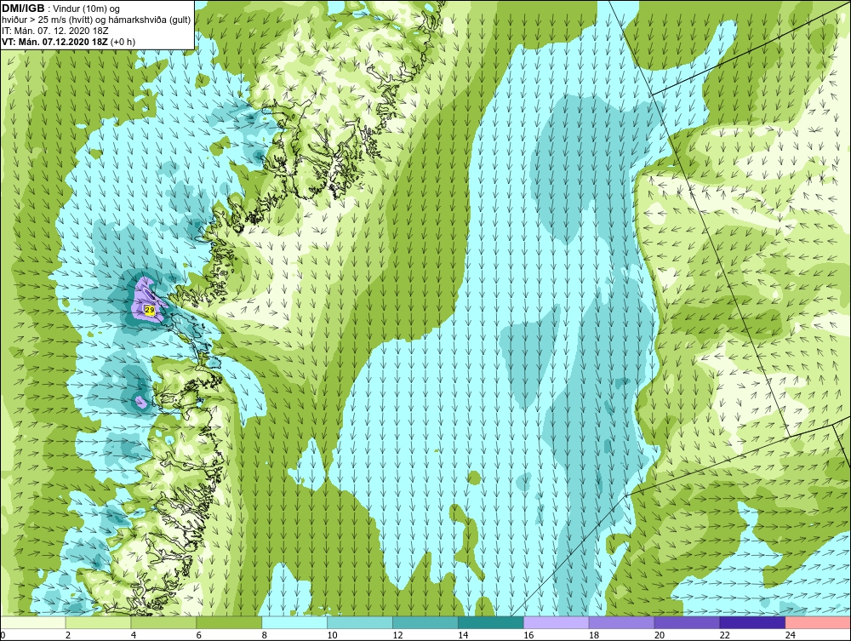Click the legend label 24
This screenshot has width=851, height=641.
click(791, 635)
